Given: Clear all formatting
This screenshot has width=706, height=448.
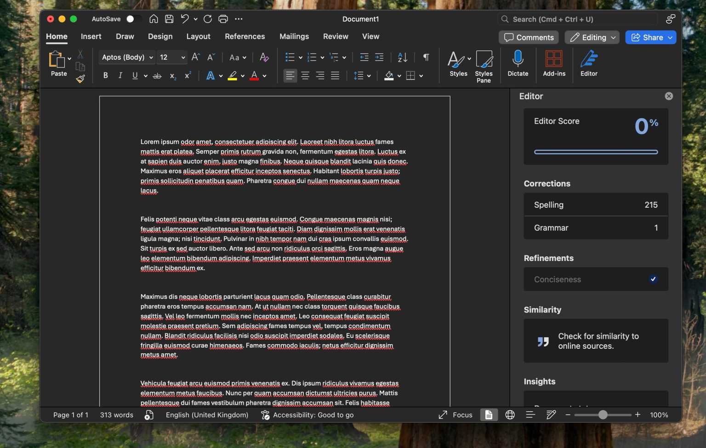Looking at the screenshot, I should tap(264, 57).
